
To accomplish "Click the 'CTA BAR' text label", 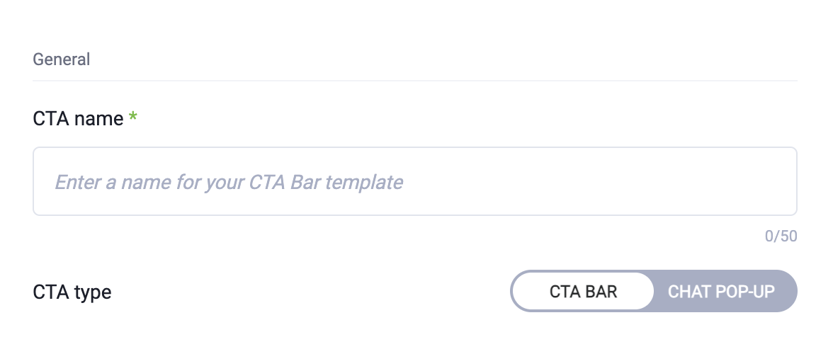I will coord(583,292).
